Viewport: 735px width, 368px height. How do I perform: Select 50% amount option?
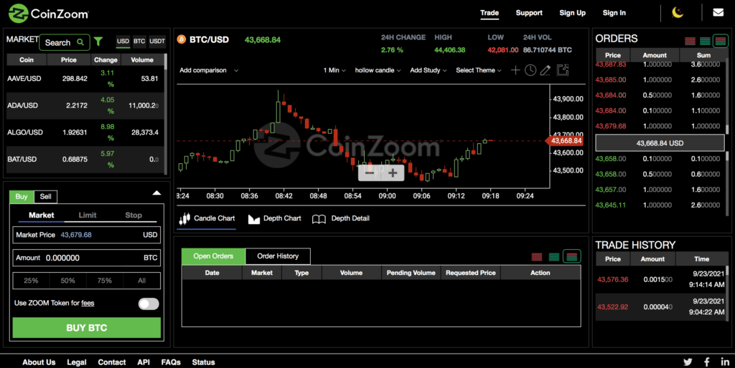67,281
